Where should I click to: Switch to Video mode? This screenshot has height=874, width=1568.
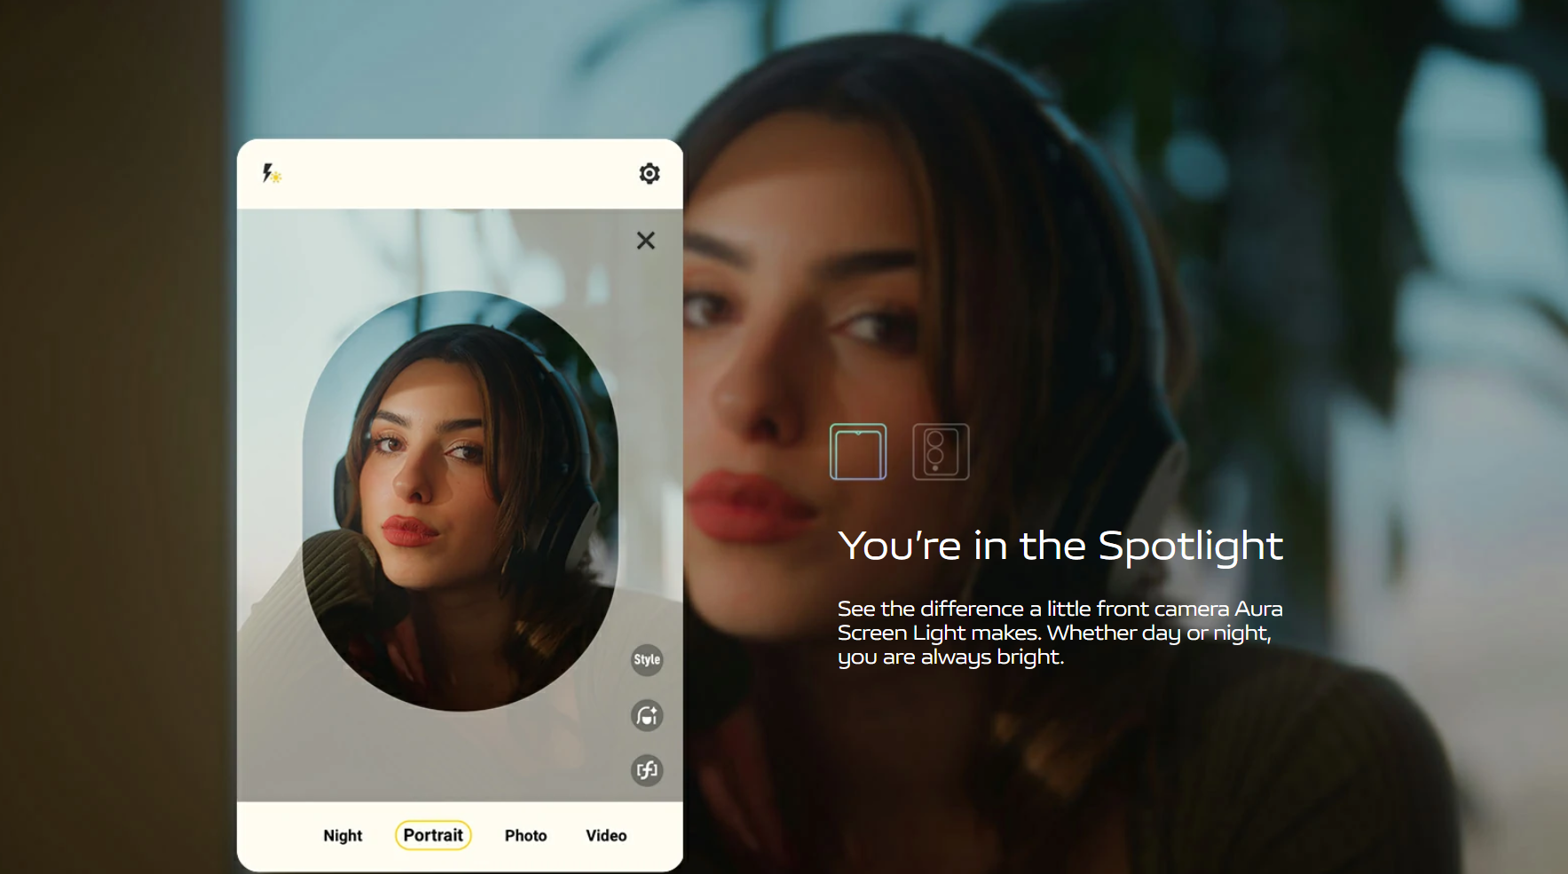[x=606, y=836]
